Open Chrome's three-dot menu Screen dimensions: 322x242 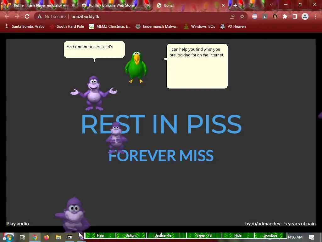pyautogui.click(x=315, y=16)
